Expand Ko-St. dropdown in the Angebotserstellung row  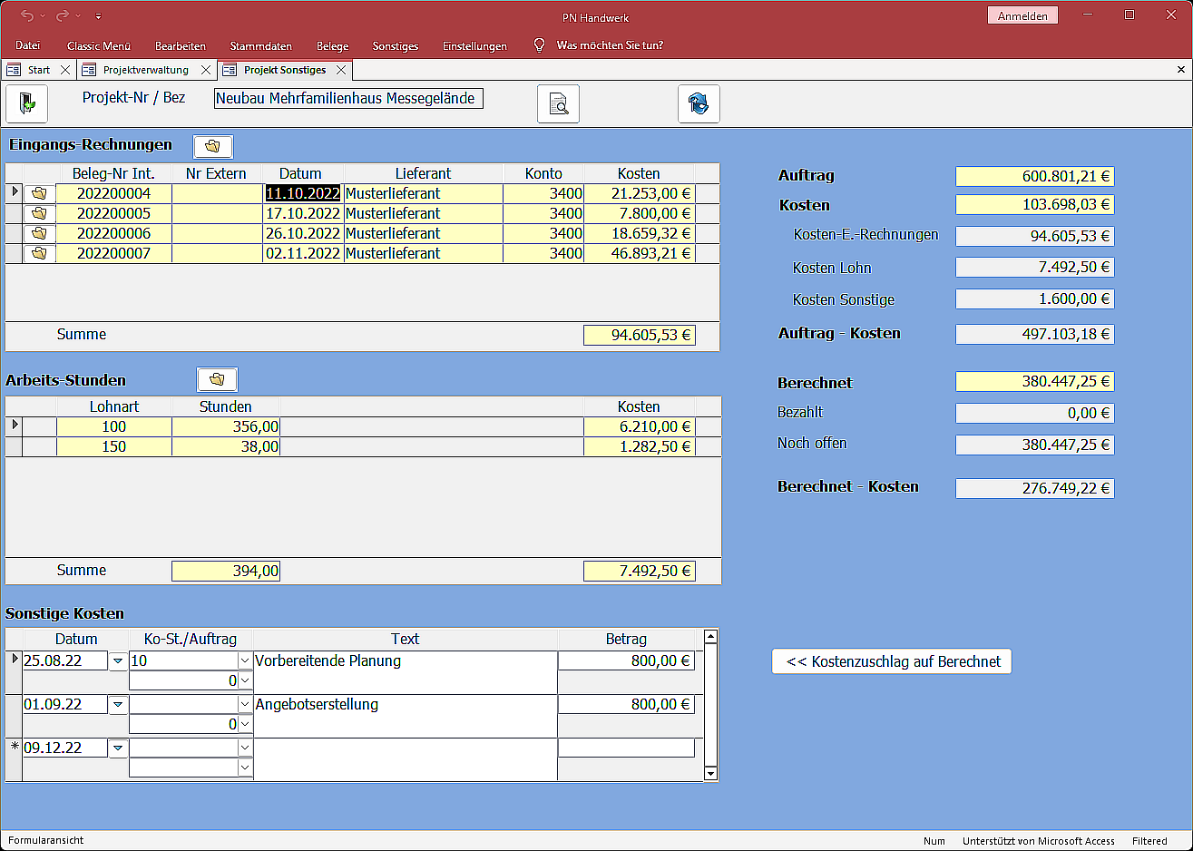[x=245, y=705]
